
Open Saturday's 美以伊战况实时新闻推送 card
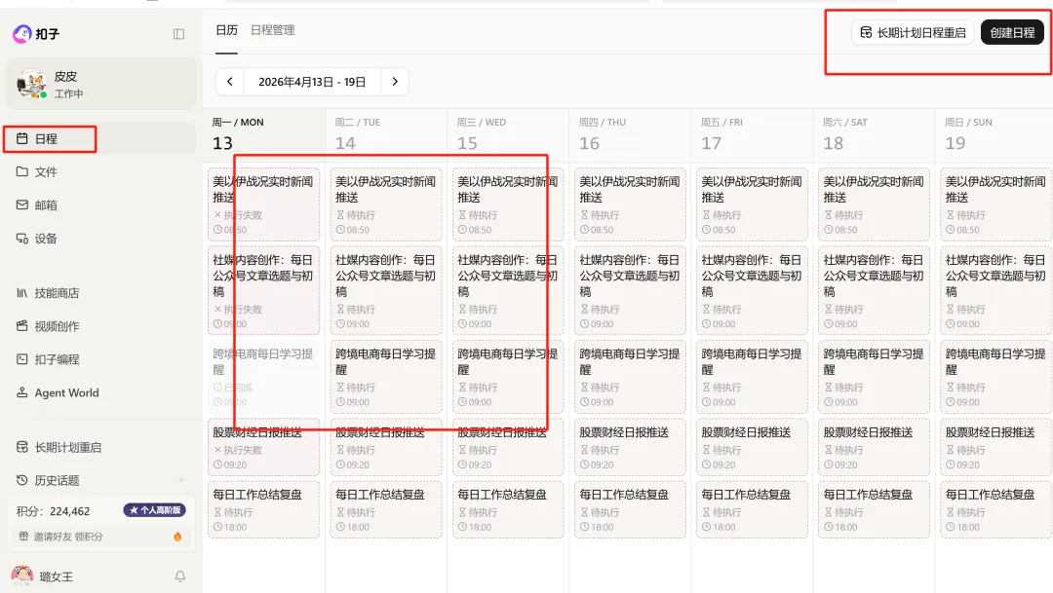pos(874,204)
